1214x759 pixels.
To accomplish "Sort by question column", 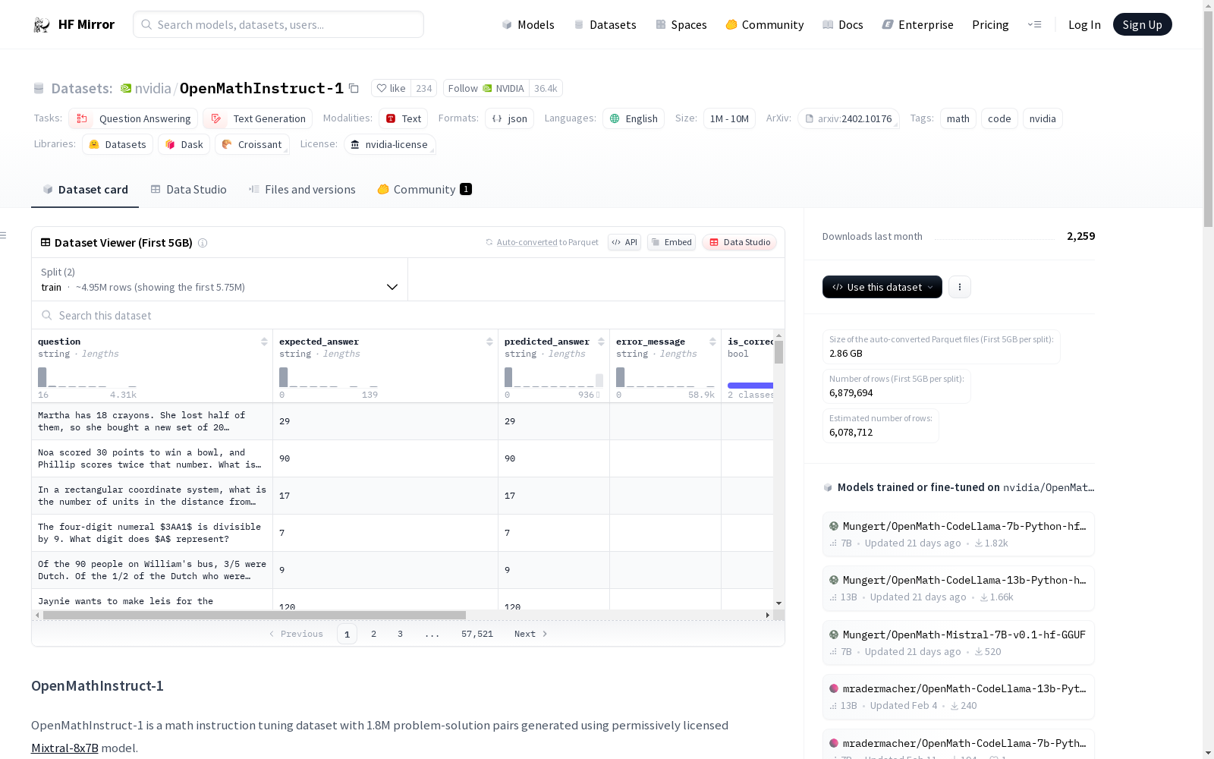I will coord(264,342).
